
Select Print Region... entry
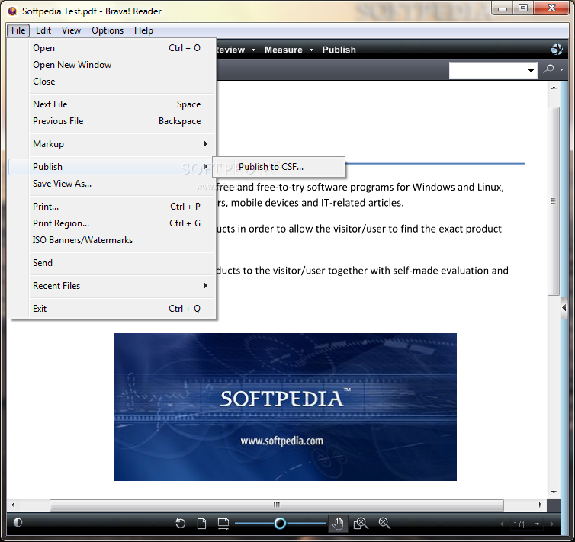click(112, 223)
